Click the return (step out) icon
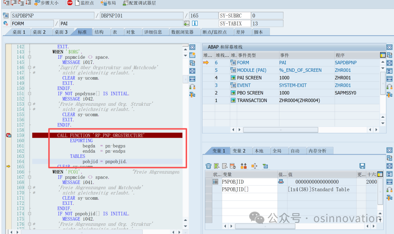 (21, 3)
